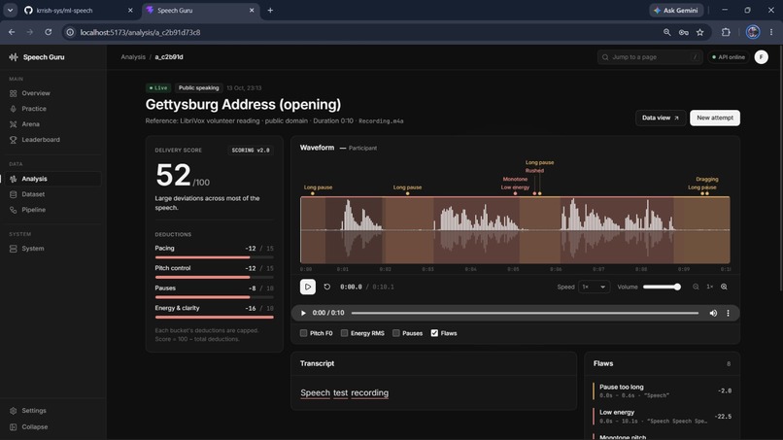
Task: Close the Speech Guru browser tab
Action: [x=252, y=11]
